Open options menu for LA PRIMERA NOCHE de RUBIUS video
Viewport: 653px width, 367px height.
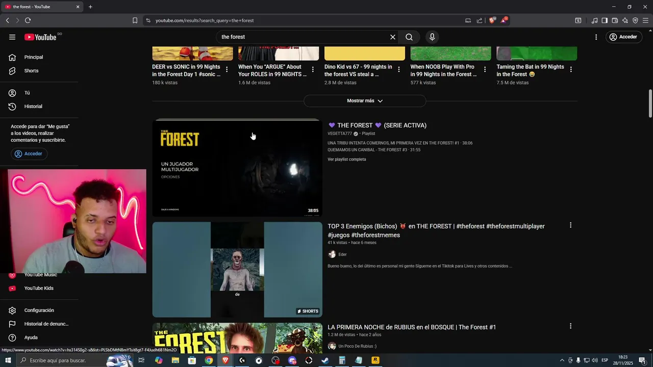click(570, 326)
